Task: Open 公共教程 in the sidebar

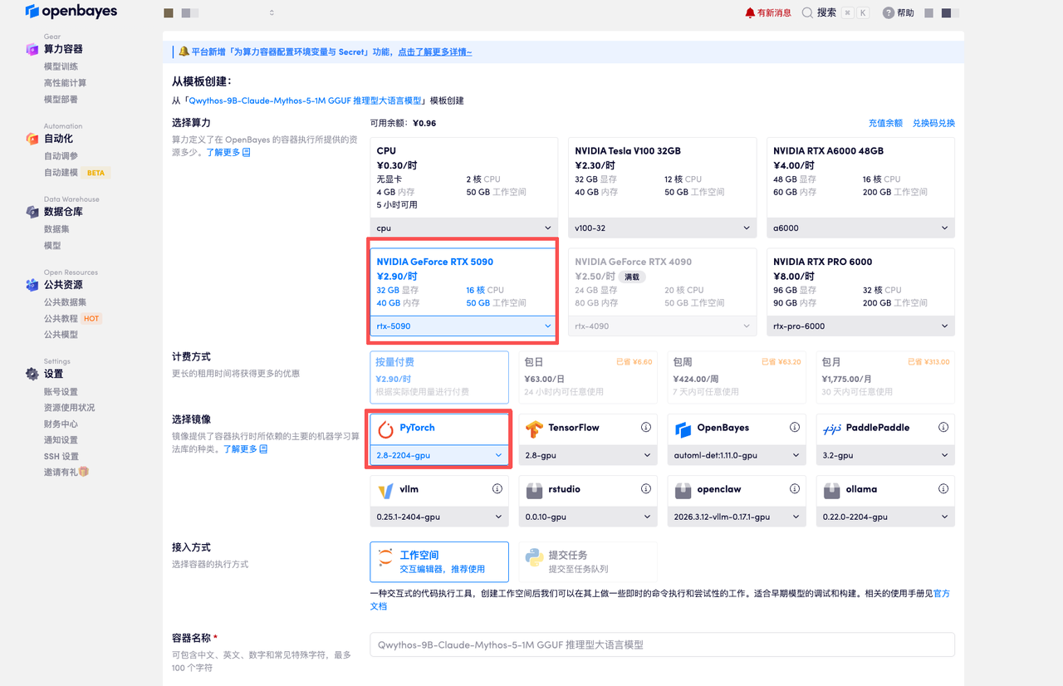Action: (x=61, y=318)
